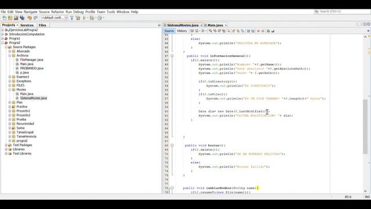Screen dimensions: 371x209
Task: Toggle Highlight Search in editor toolbar
Action: click(x=224, y=31)
